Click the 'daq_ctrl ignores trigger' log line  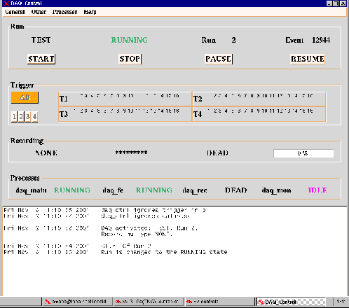(153, 210)
